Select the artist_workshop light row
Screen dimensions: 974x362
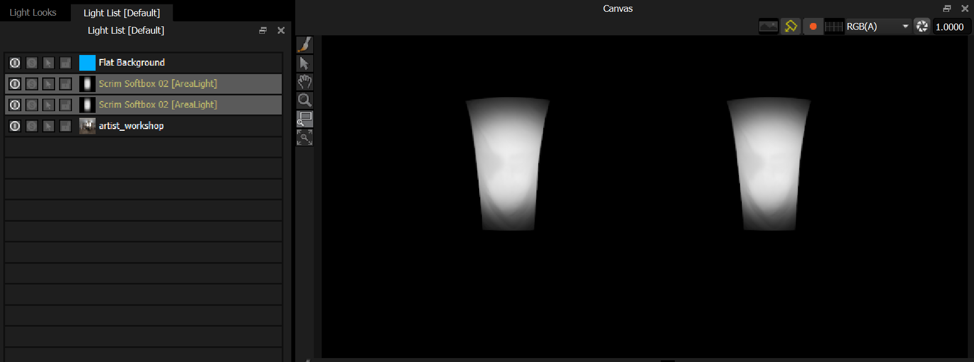(143, 126)
